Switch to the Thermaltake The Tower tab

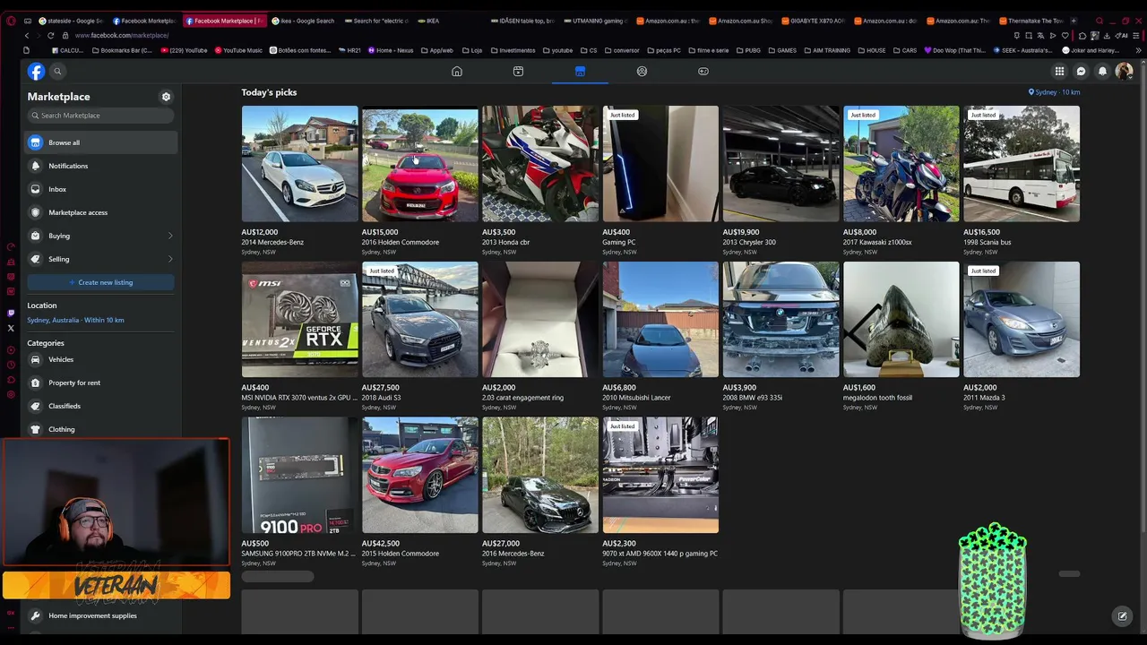1031,21
